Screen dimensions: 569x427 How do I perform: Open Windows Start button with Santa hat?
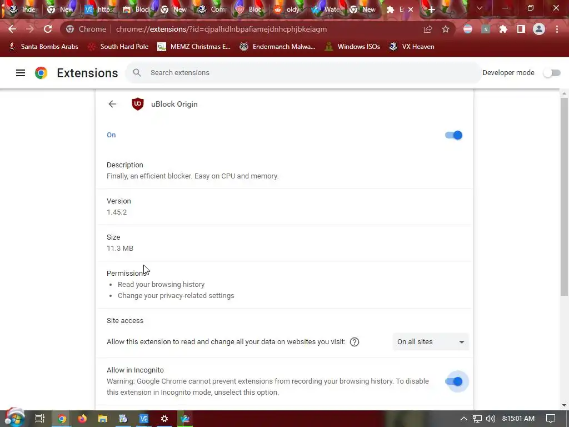tap(14, 418)
